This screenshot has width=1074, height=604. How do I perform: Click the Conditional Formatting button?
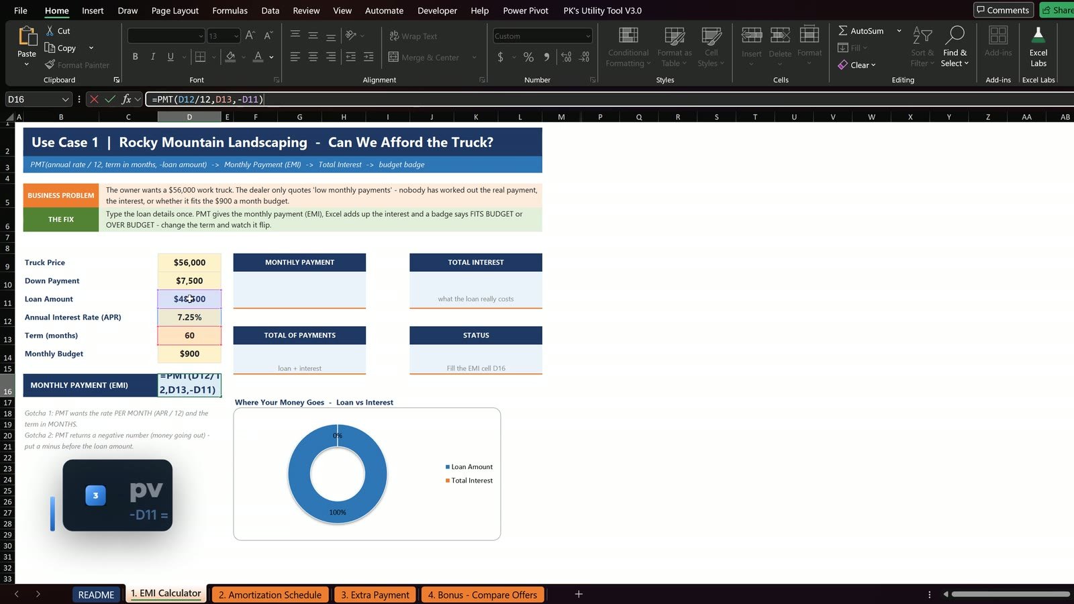(x=628, y=47)
